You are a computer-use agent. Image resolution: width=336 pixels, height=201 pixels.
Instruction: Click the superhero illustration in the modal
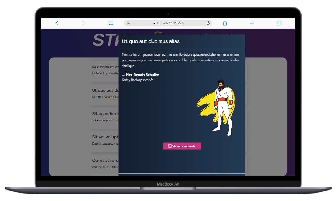[216, 108]
